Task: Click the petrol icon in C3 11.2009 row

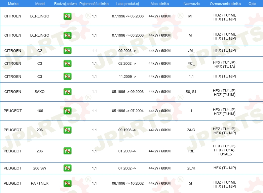Action: [67, 76]
